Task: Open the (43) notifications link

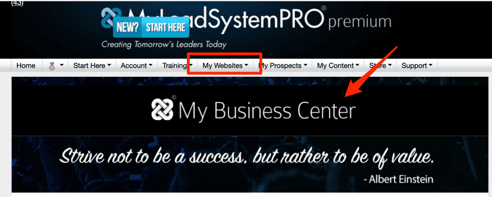Action: [x=17, y=4]
